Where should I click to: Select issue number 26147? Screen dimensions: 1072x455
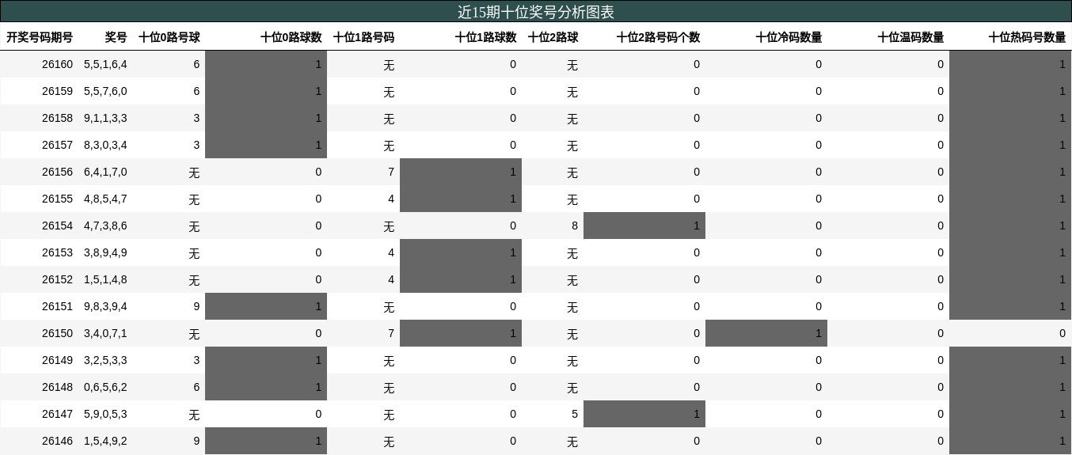tap(57, 414)
